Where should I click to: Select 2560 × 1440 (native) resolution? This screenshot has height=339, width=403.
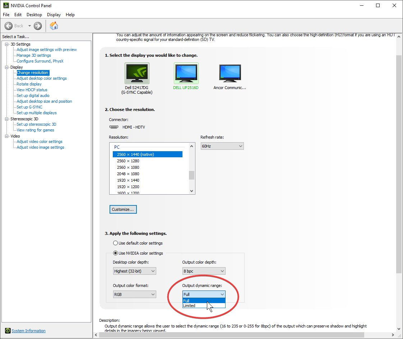[148, 154]
